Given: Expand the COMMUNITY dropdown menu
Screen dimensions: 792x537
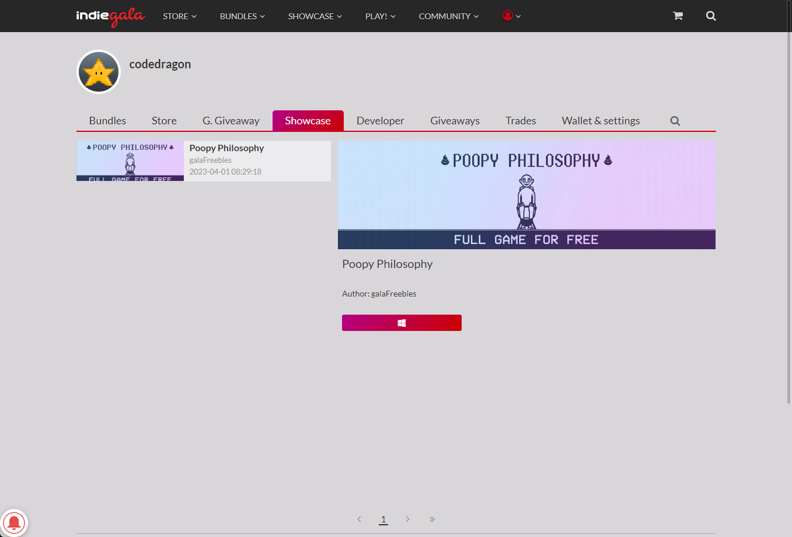Looking at the screenshot, I should coord(449,16).
